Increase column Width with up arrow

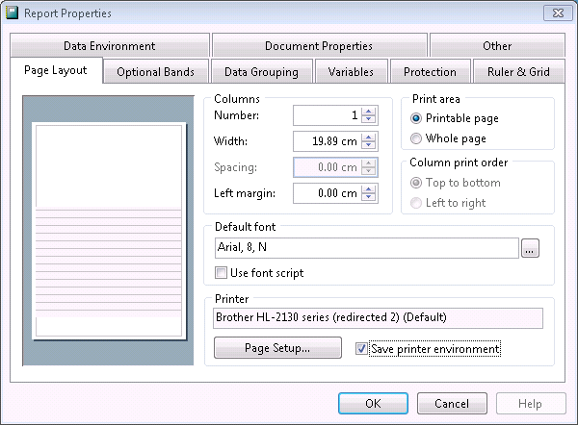click(368, 137)
